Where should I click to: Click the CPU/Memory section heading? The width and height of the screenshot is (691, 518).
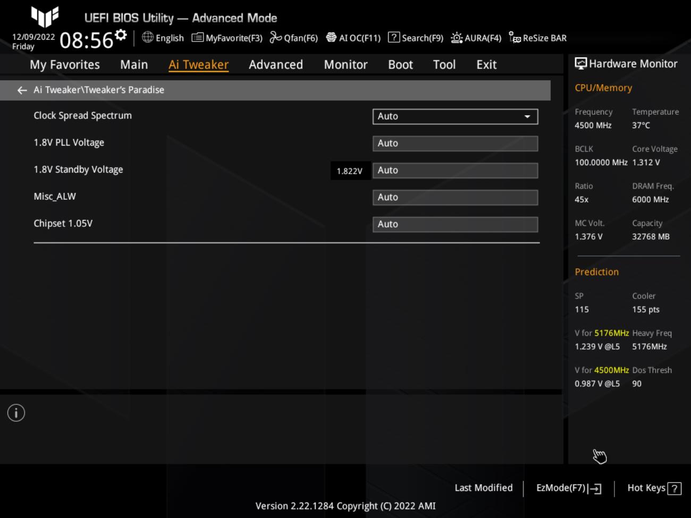pyautogui.click(x=603, y=88)
